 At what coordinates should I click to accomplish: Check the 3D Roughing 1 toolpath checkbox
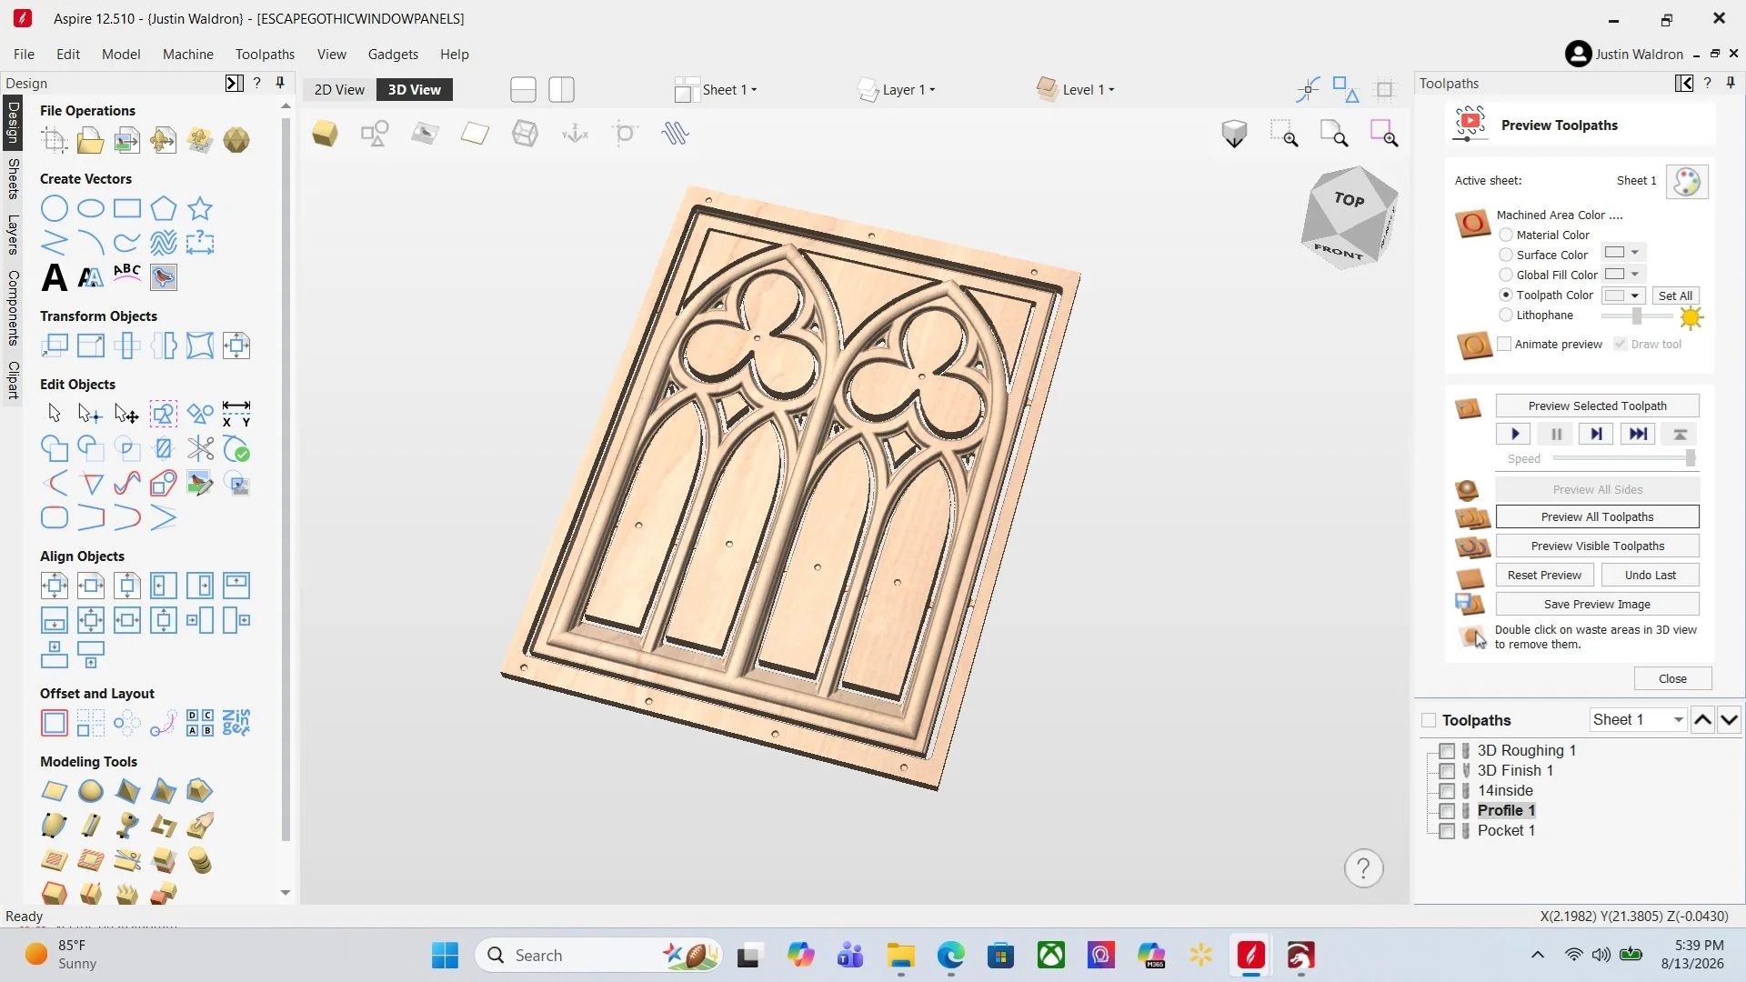click(1447, 750)
